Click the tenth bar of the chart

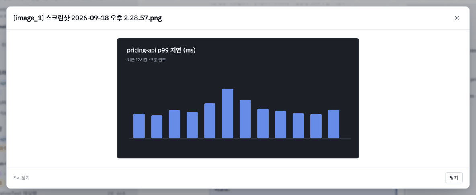click(x=298, y=126)
